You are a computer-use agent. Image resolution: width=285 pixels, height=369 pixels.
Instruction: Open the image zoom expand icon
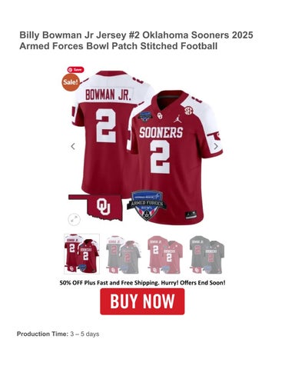tap(74, 219)
